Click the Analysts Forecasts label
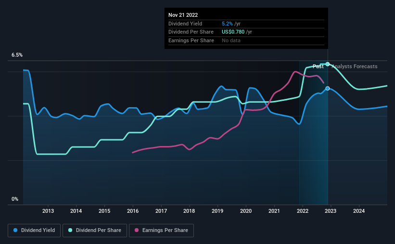The image size is (395, 244). [x=354, y=66]
